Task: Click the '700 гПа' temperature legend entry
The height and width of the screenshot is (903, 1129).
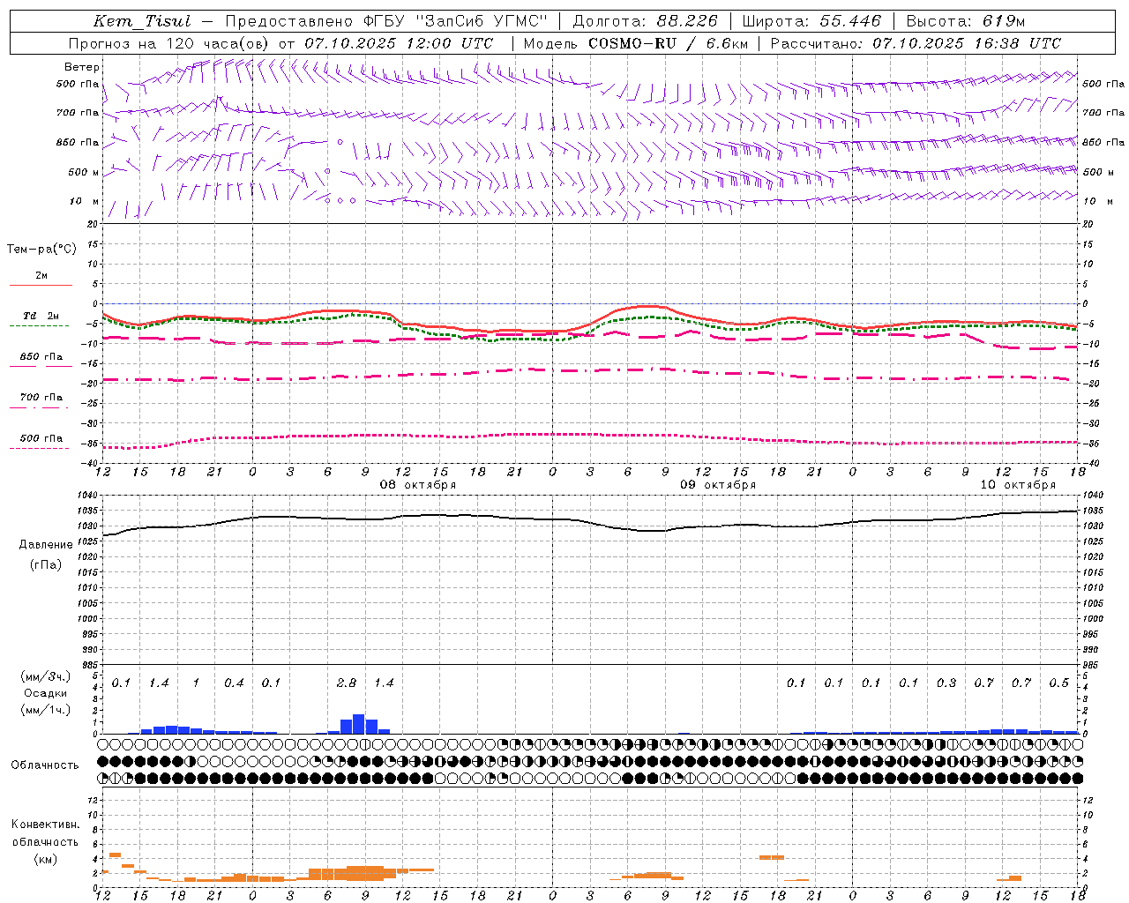Action: (x=41, y=398)
